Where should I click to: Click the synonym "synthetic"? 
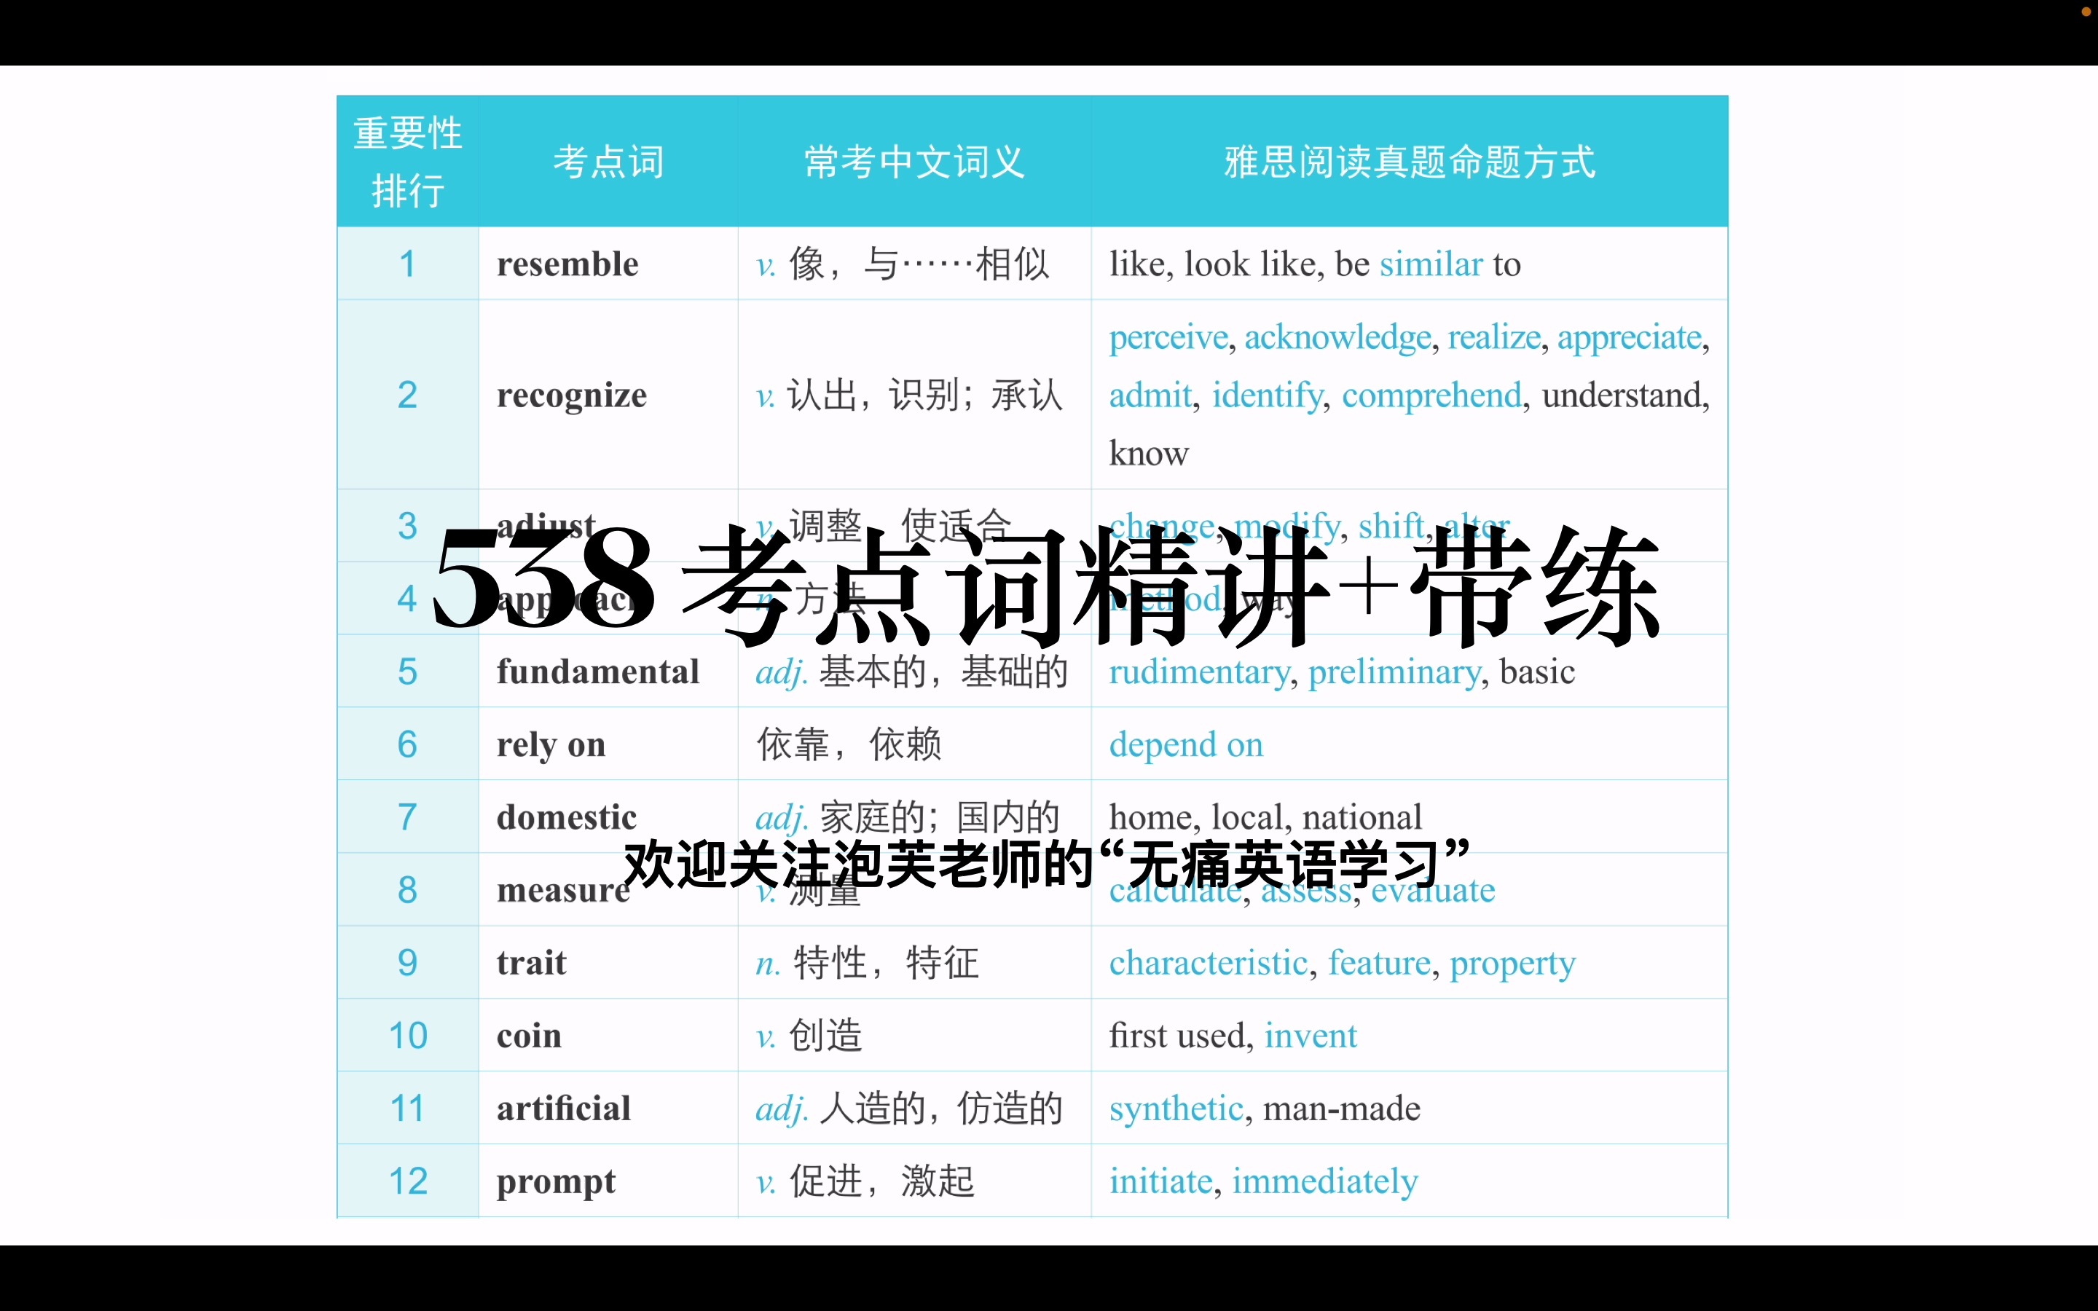coord(1176,1109)
